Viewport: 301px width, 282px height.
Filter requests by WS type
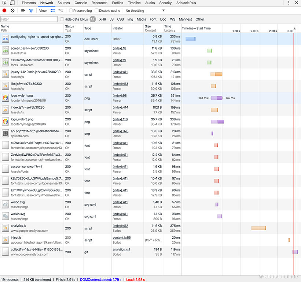tap(172, 19)
